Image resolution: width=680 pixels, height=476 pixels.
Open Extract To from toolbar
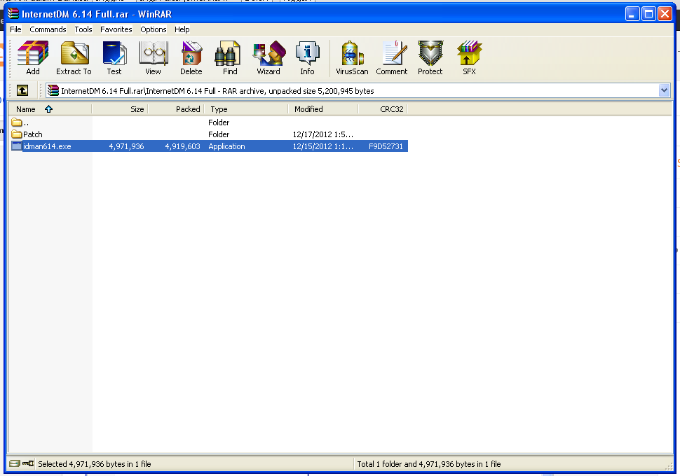74,58
